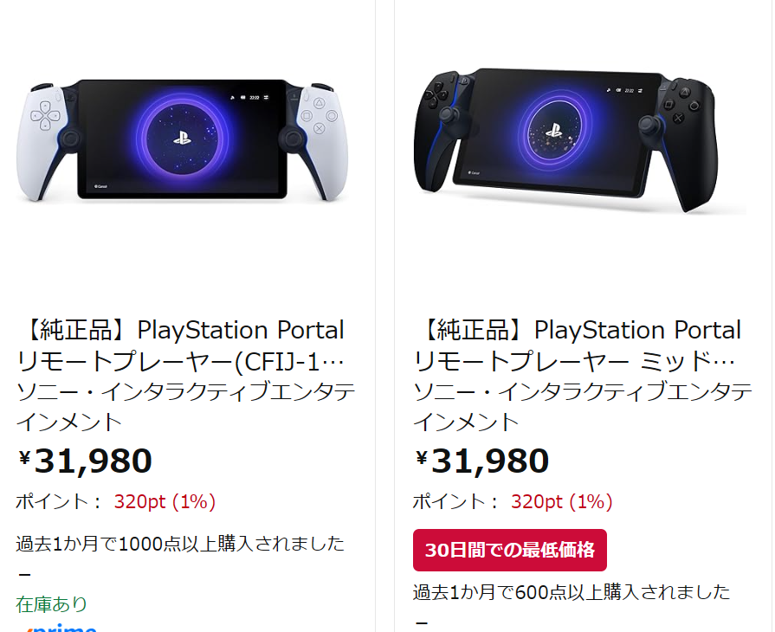Open the white PlayStation Portal product image
775x632 pixels.
182,140
